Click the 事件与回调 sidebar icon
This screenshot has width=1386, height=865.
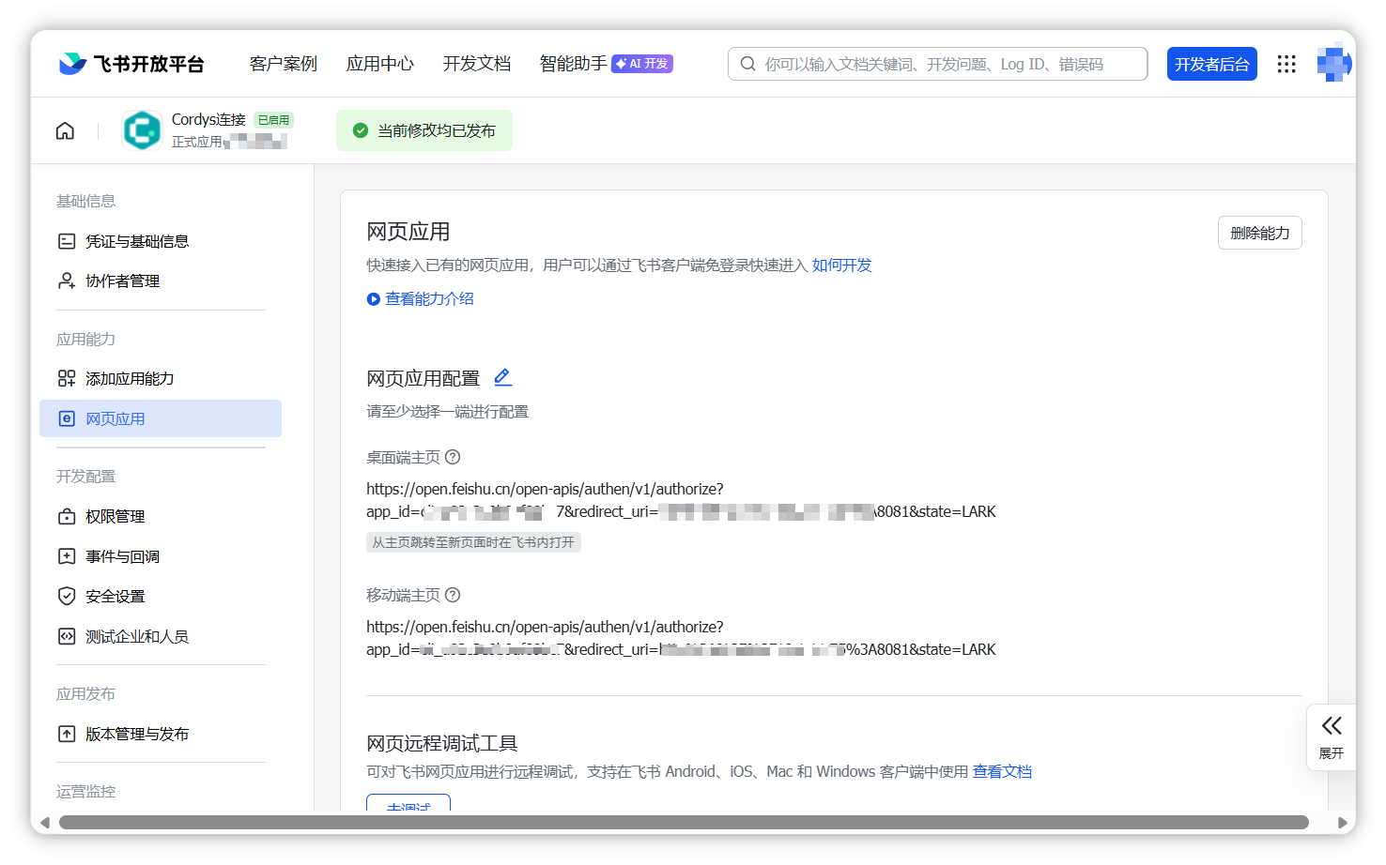pos(67,556)
